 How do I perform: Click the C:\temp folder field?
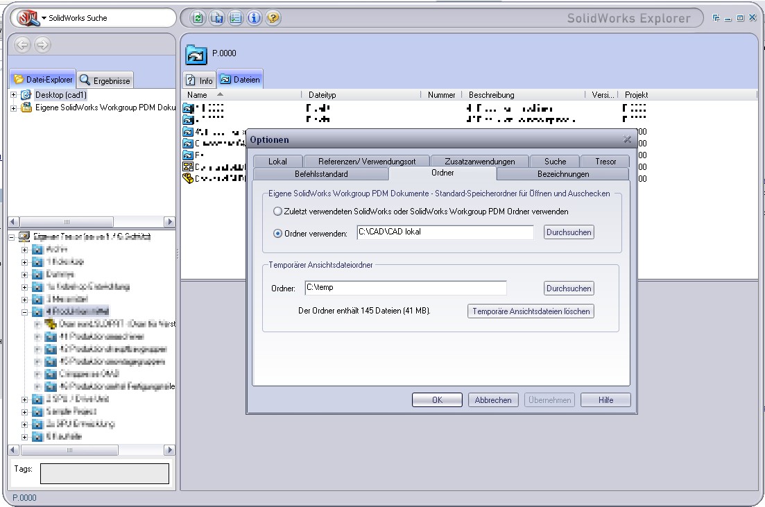click(x=406, y=288)
